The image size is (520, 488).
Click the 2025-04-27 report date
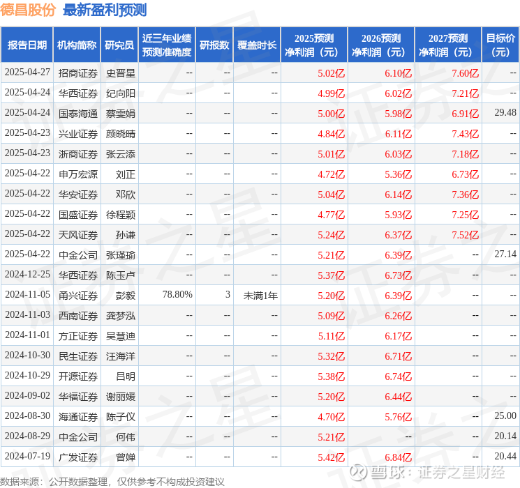pos(27,73)
